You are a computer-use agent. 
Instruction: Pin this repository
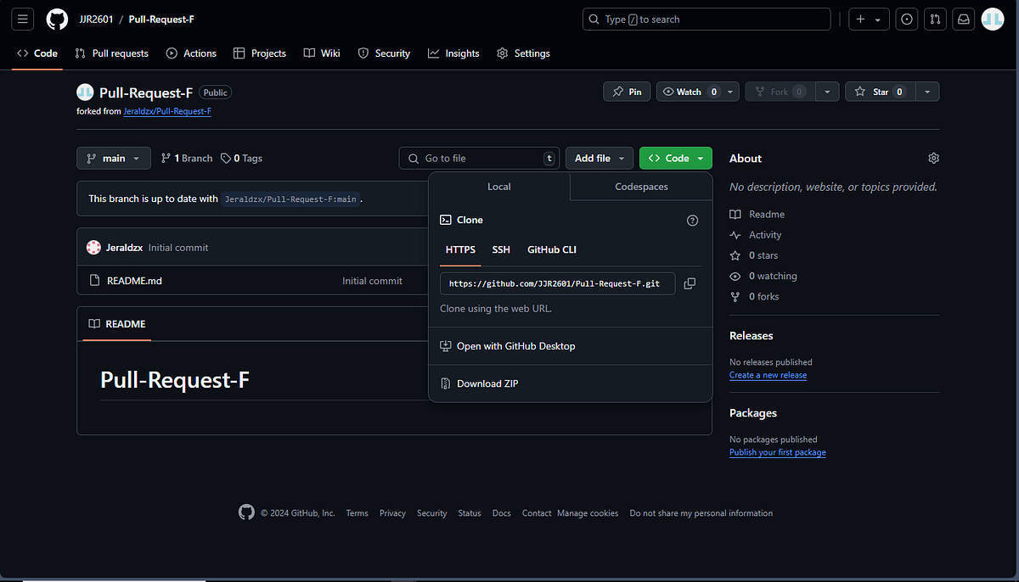[627, 91]
